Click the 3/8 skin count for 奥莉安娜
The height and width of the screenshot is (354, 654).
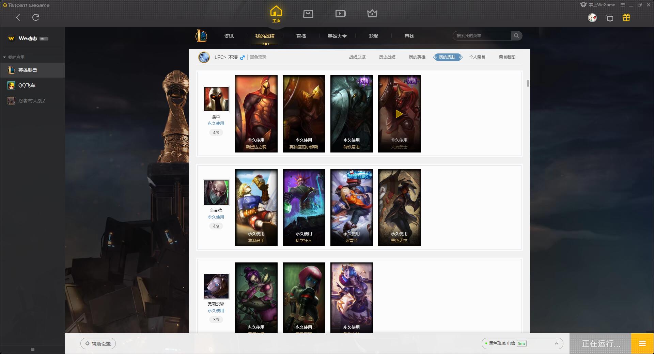tap(216, 320)
